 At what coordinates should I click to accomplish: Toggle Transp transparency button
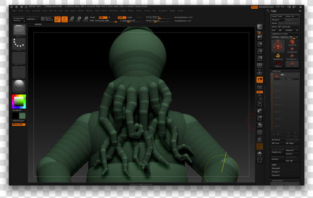point(259,139)
